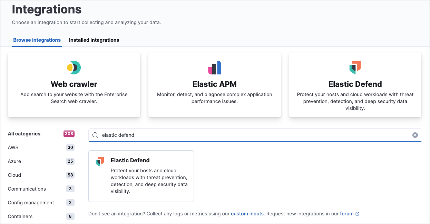Filter integrations by the AWS category
This screenshot has width=430, height=224.
(x=12, y=147)
